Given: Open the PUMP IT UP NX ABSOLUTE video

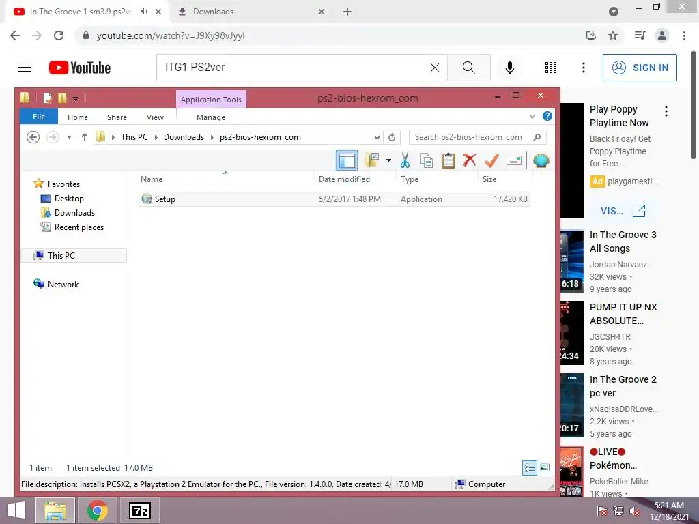Looking at the screenshot, I should [623, 314].
